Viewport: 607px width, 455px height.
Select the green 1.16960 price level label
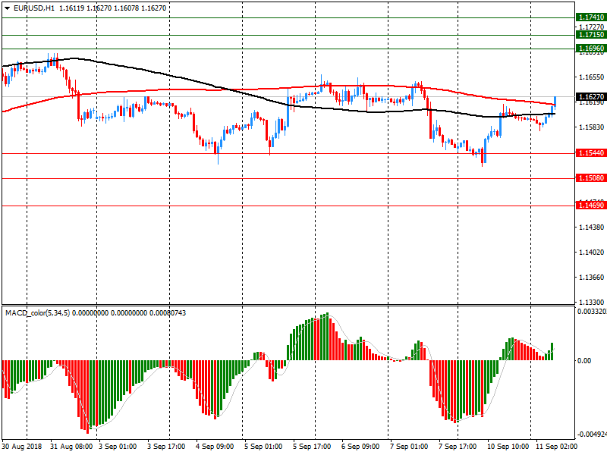591,49
